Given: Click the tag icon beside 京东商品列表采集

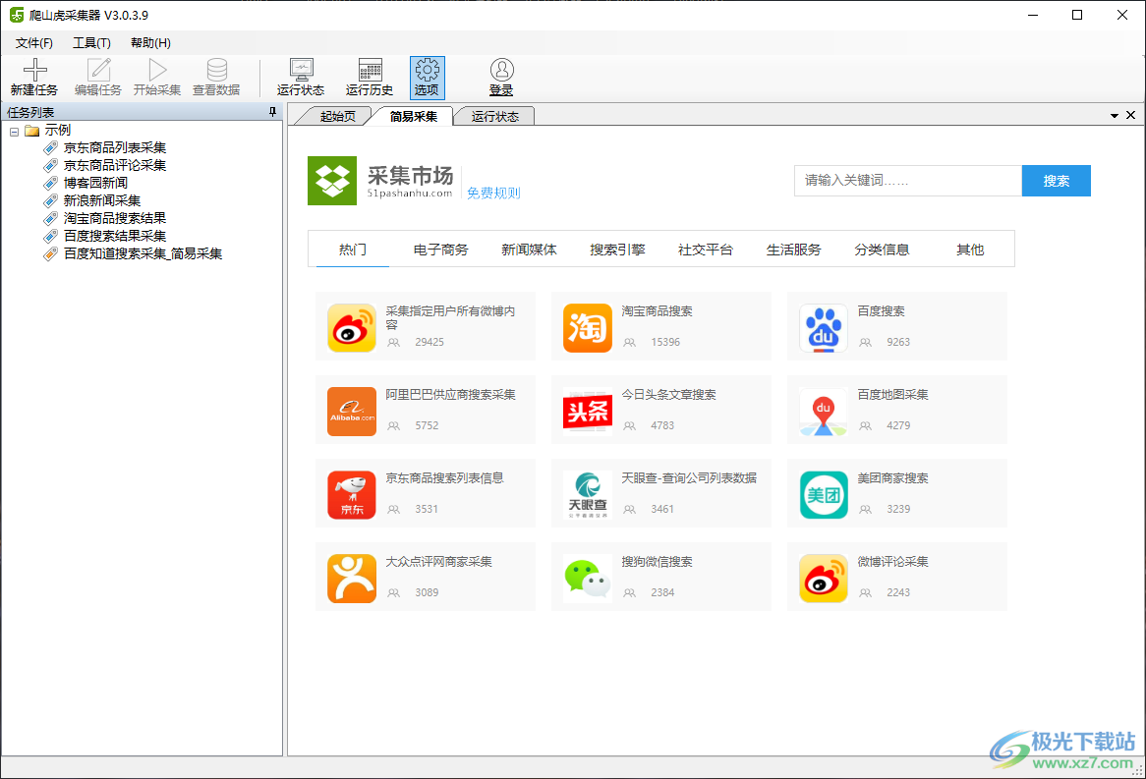Looking at the screenshot, I should [x=50, y=147].
